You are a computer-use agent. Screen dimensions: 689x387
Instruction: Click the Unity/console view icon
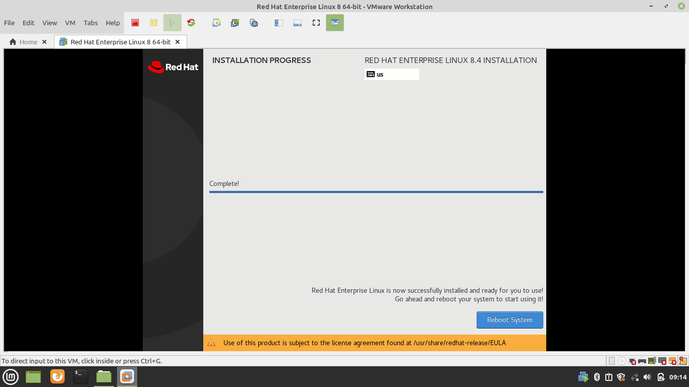pos(335,23)
